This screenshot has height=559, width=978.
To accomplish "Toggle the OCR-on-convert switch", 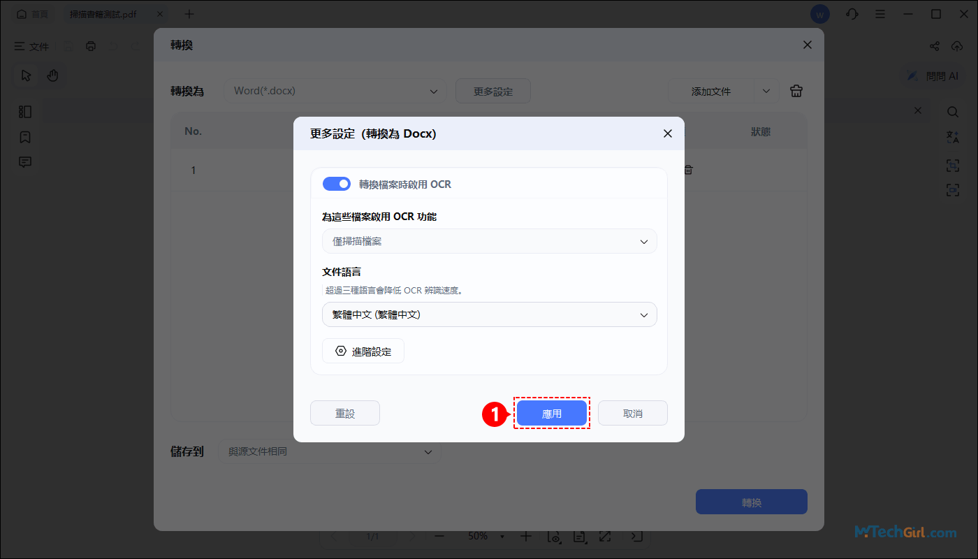I will (x=337, y=184).
